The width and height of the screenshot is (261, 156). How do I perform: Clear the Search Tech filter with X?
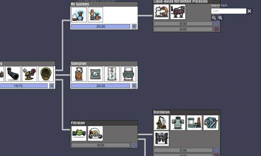click(x=249, y=11)
